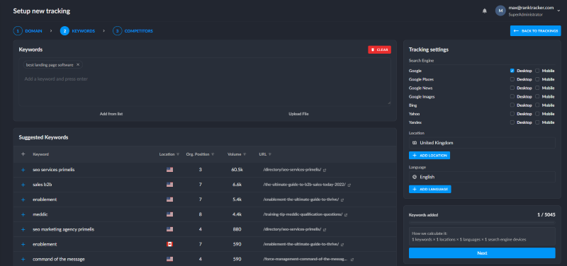Image resolution: width=567 pixels, height=266 pixels.
Task: Choose Upload File
Action: (x=298, y=114)
